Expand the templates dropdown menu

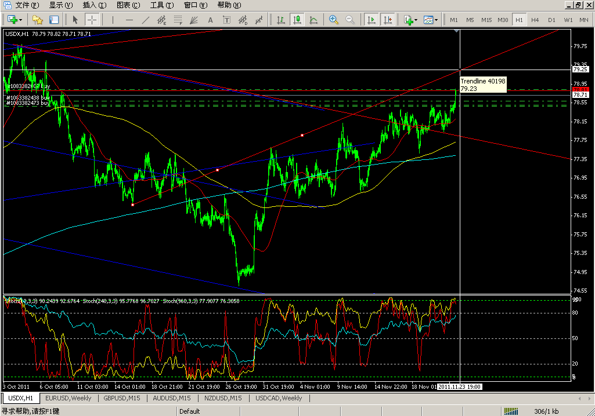[x=437, y=20]
